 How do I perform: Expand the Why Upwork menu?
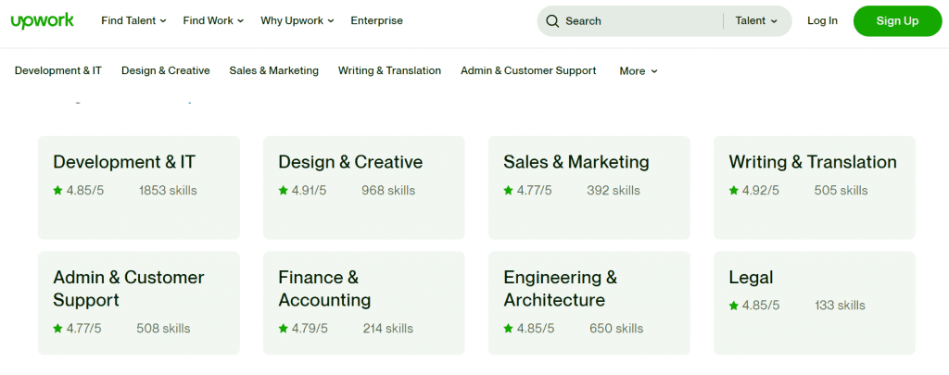pyautogui.click(x=297, y=20)
